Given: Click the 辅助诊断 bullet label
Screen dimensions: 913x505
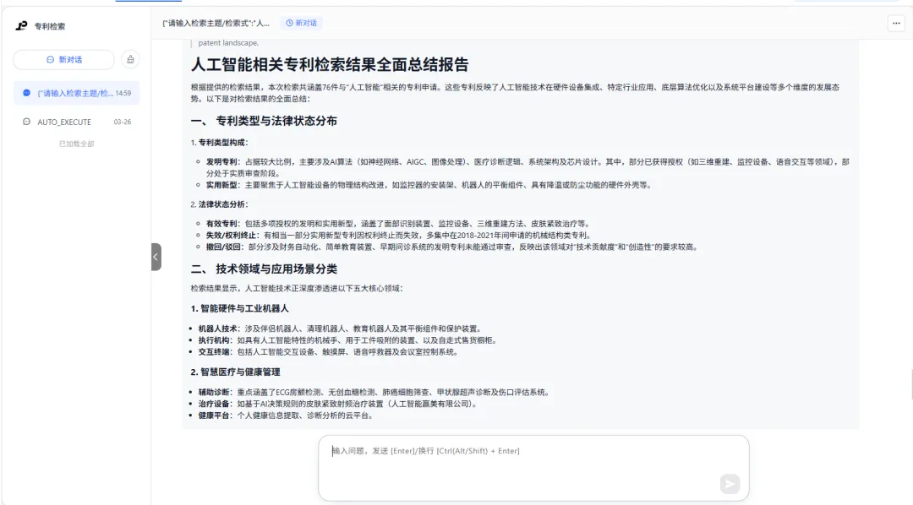Looking at the screenshot, I should 214,392.
